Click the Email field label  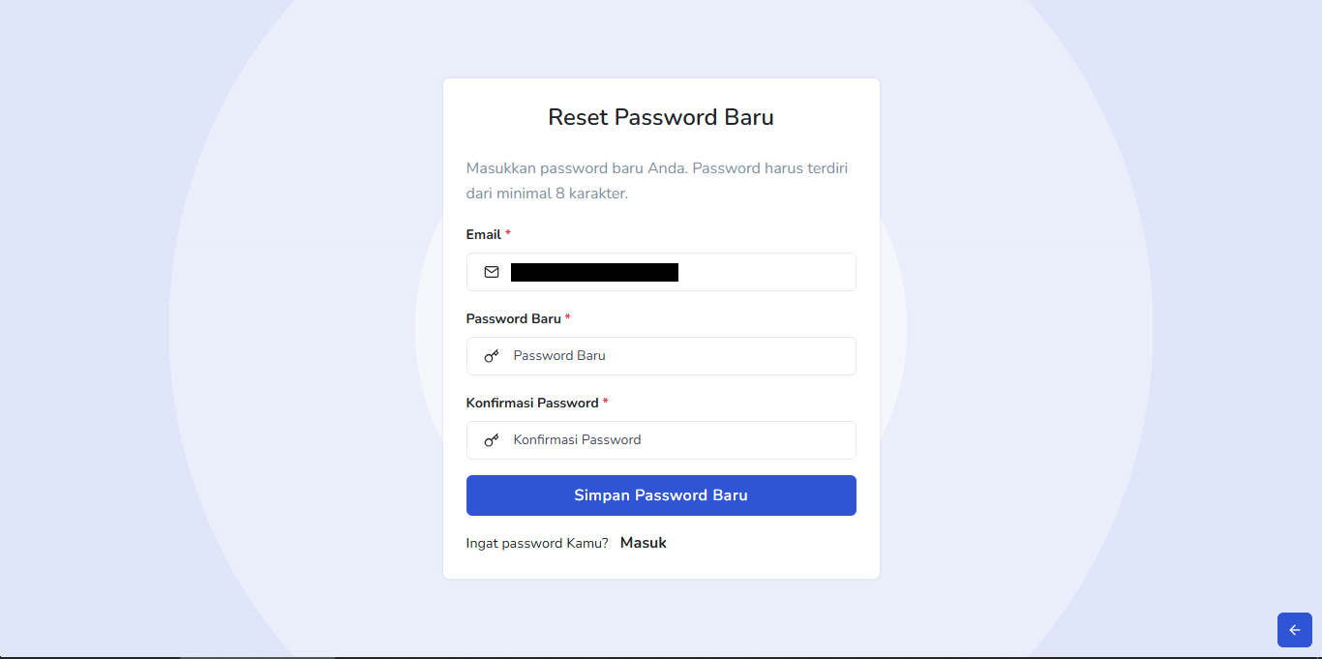pyautogui.click(x=484, y=234)
